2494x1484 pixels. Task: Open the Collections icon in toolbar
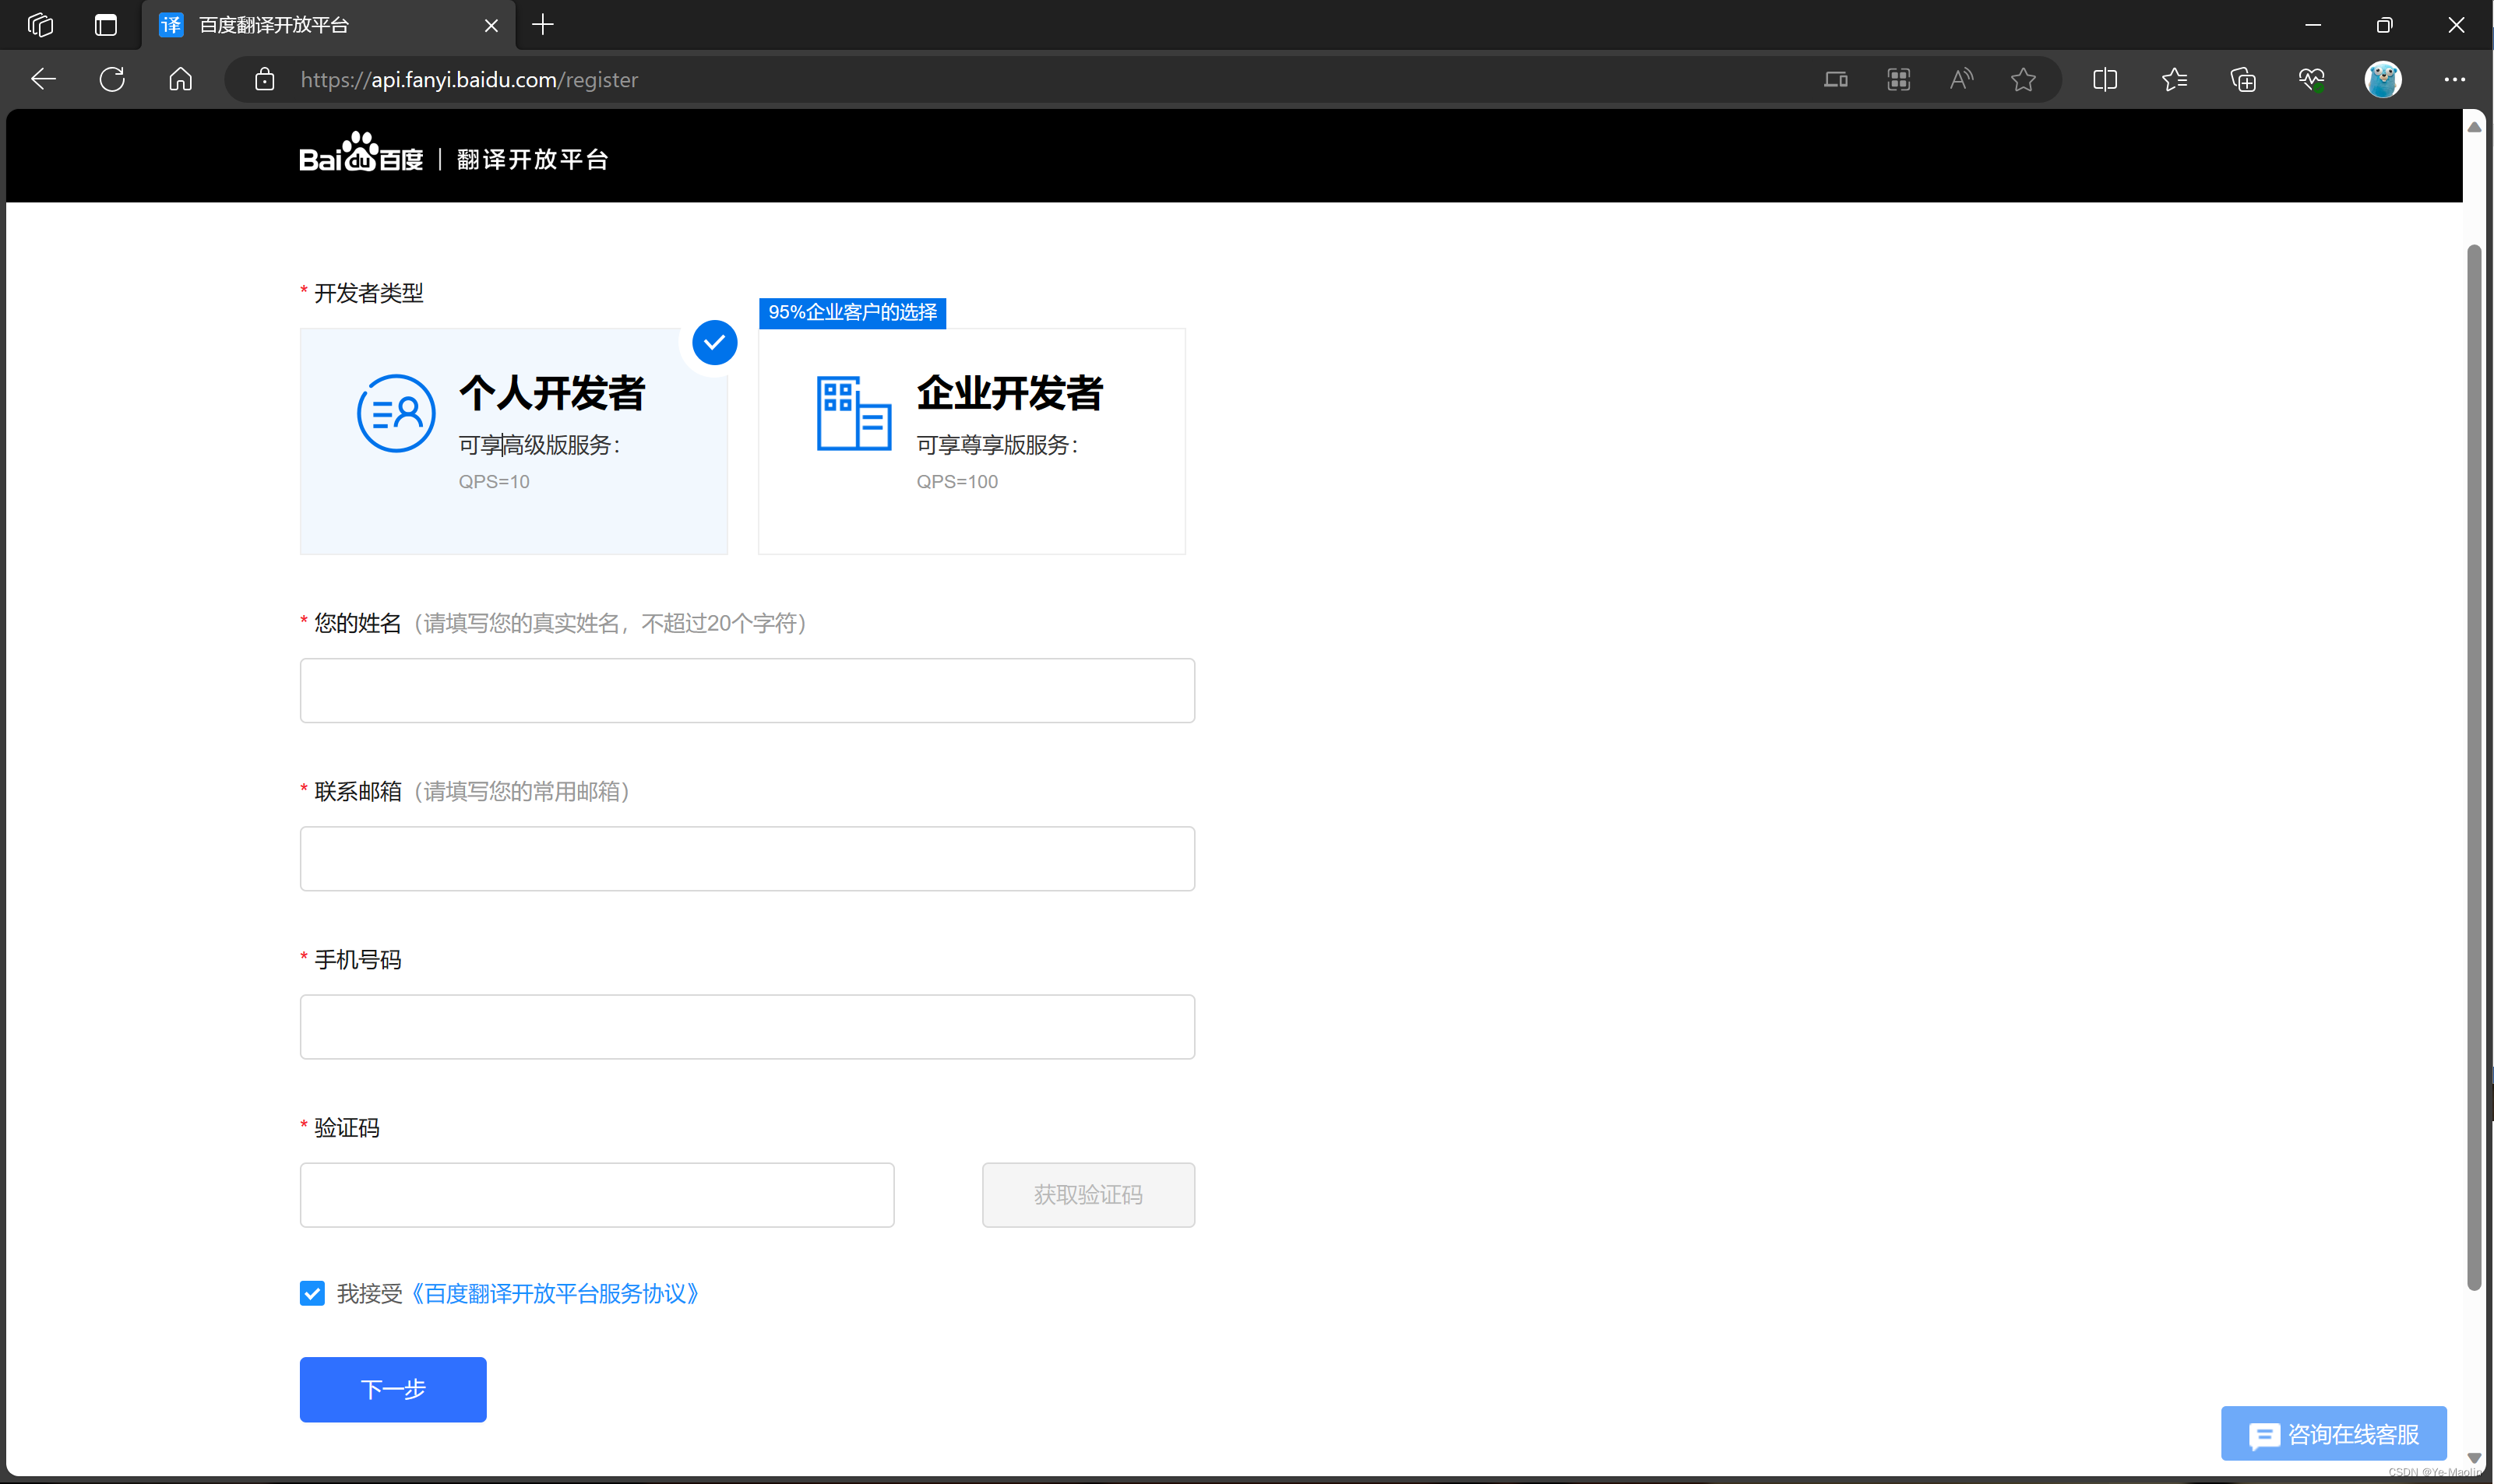2243,79
